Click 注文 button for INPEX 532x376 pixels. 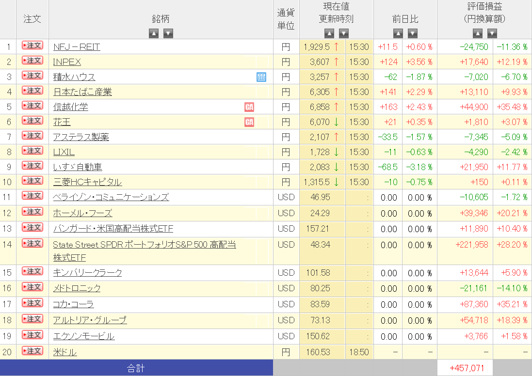32,61
